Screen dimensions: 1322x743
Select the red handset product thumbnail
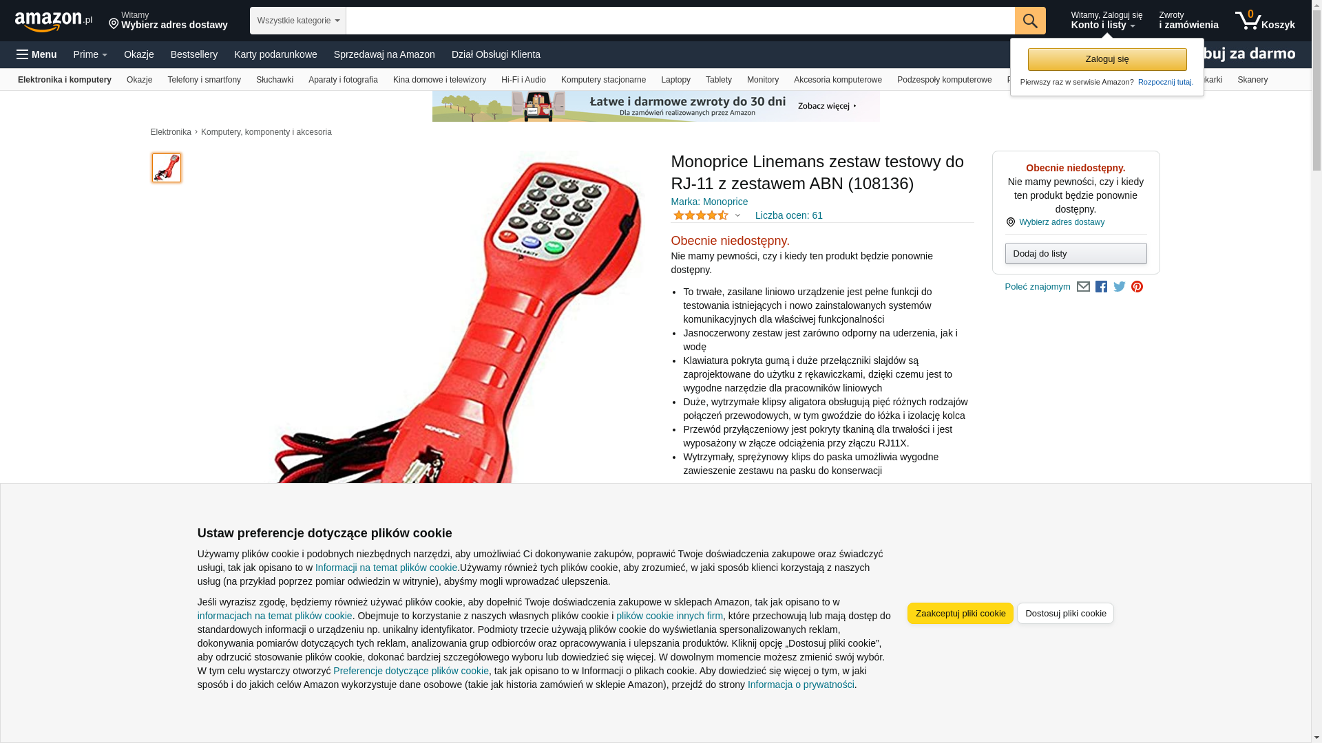tap(167, 168)
